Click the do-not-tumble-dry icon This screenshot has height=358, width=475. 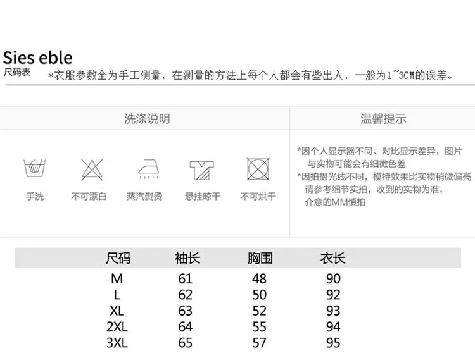click(258, 169)
